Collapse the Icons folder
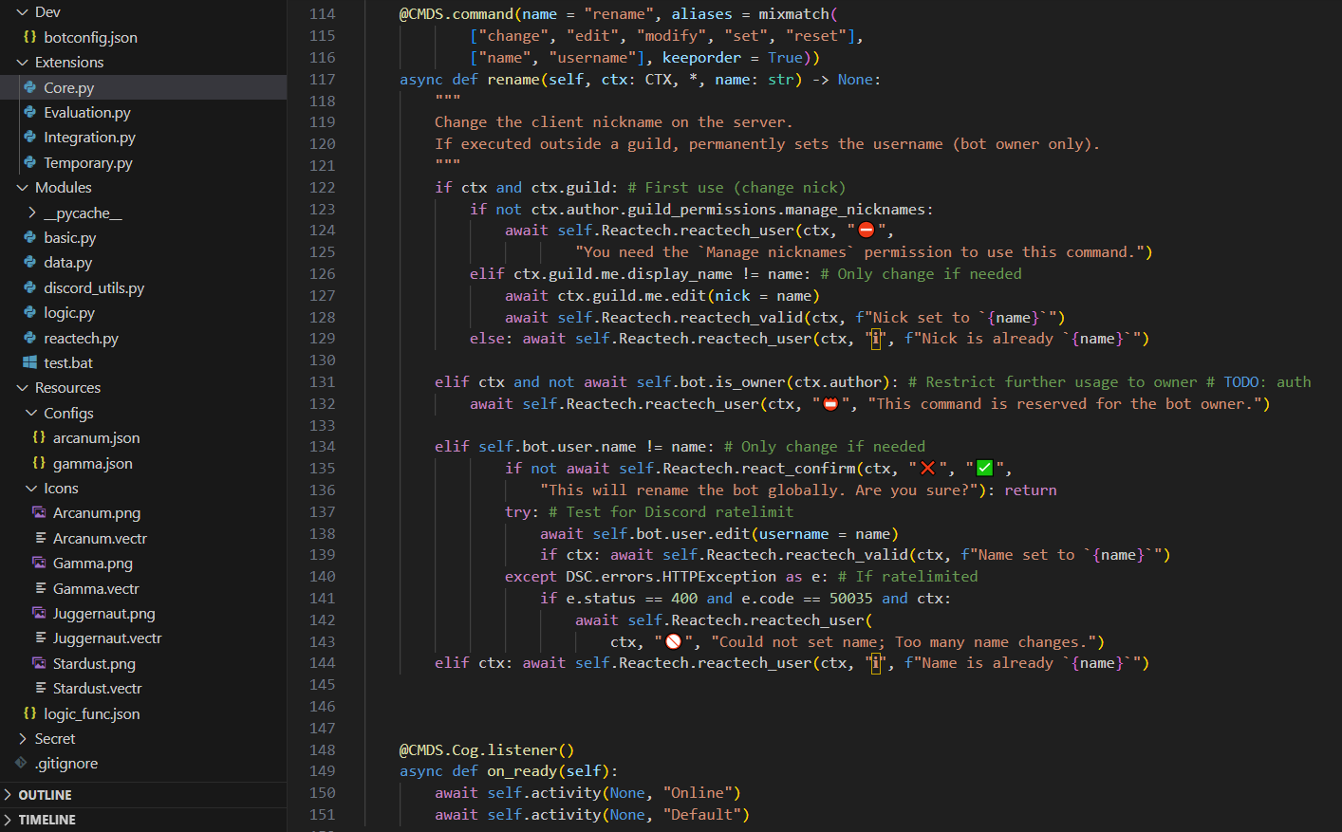1342x832 pixels. [x=29, y=488]
